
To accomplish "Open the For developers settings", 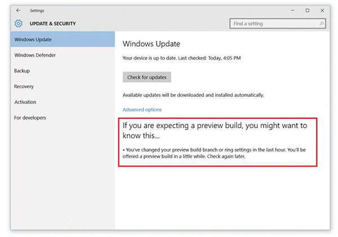I will click(30, 118).
